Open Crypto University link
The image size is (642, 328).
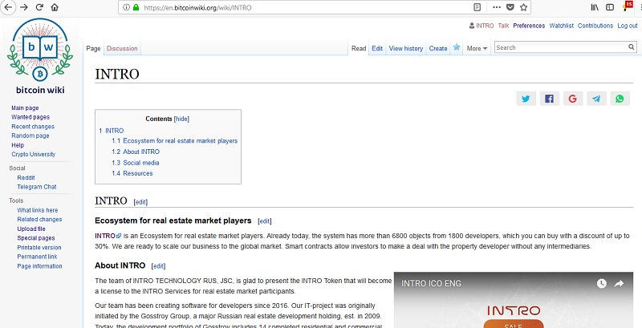click(33, 154)
